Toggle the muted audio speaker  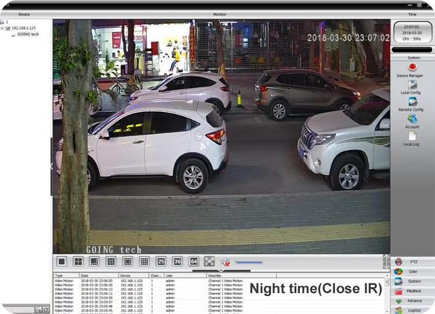pyautogui.click(x=226, y=262)
